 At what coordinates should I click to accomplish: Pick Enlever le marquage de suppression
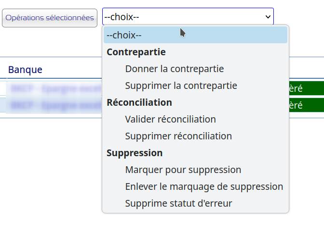pyautogui.click(x=203, y=186)
